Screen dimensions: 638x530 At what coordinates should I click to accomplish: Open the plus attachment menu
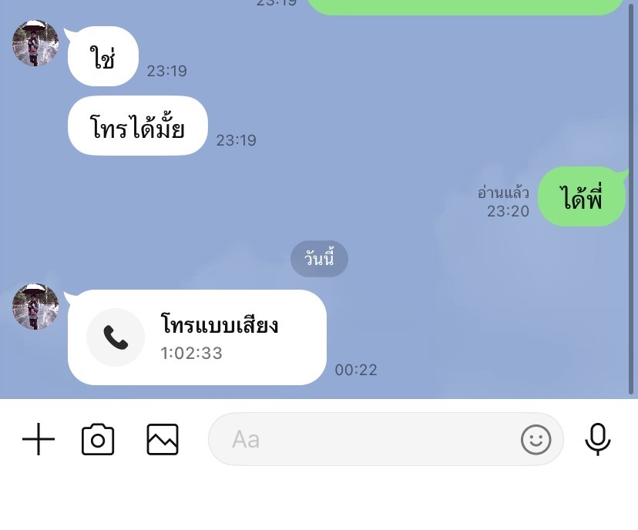[39, 439]
